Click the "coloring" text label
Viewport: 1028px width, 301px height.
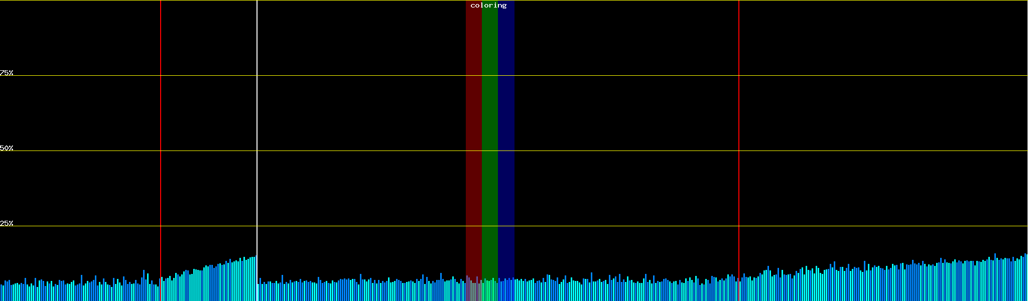coord(488,6)
